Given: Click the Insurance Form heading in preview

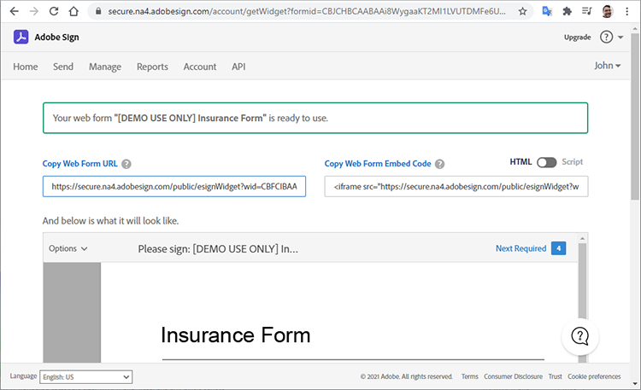Looking at the screenshot, I should (x=236, y=335).
